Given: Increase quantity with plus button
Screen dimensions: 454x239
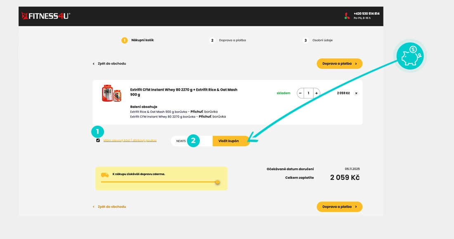Looking at the screenshot, I should (317, 93).
